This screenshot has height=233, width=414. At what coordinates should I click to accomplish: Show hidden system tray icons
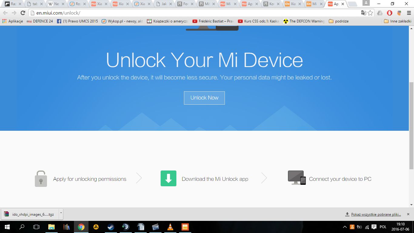345,227
